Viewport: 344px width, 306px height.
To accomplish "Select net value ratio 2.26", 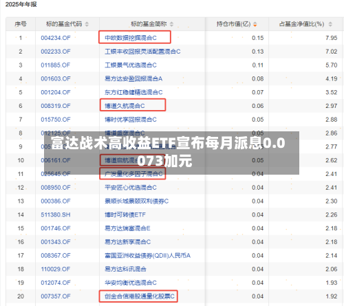I will [x=331, y=215].
